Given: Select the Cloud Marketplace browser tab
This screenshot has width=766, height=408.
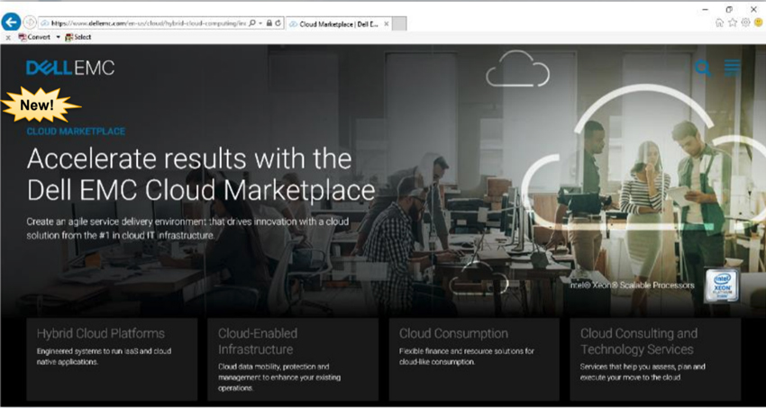Looking at the screenshot, I should (339, 23).
